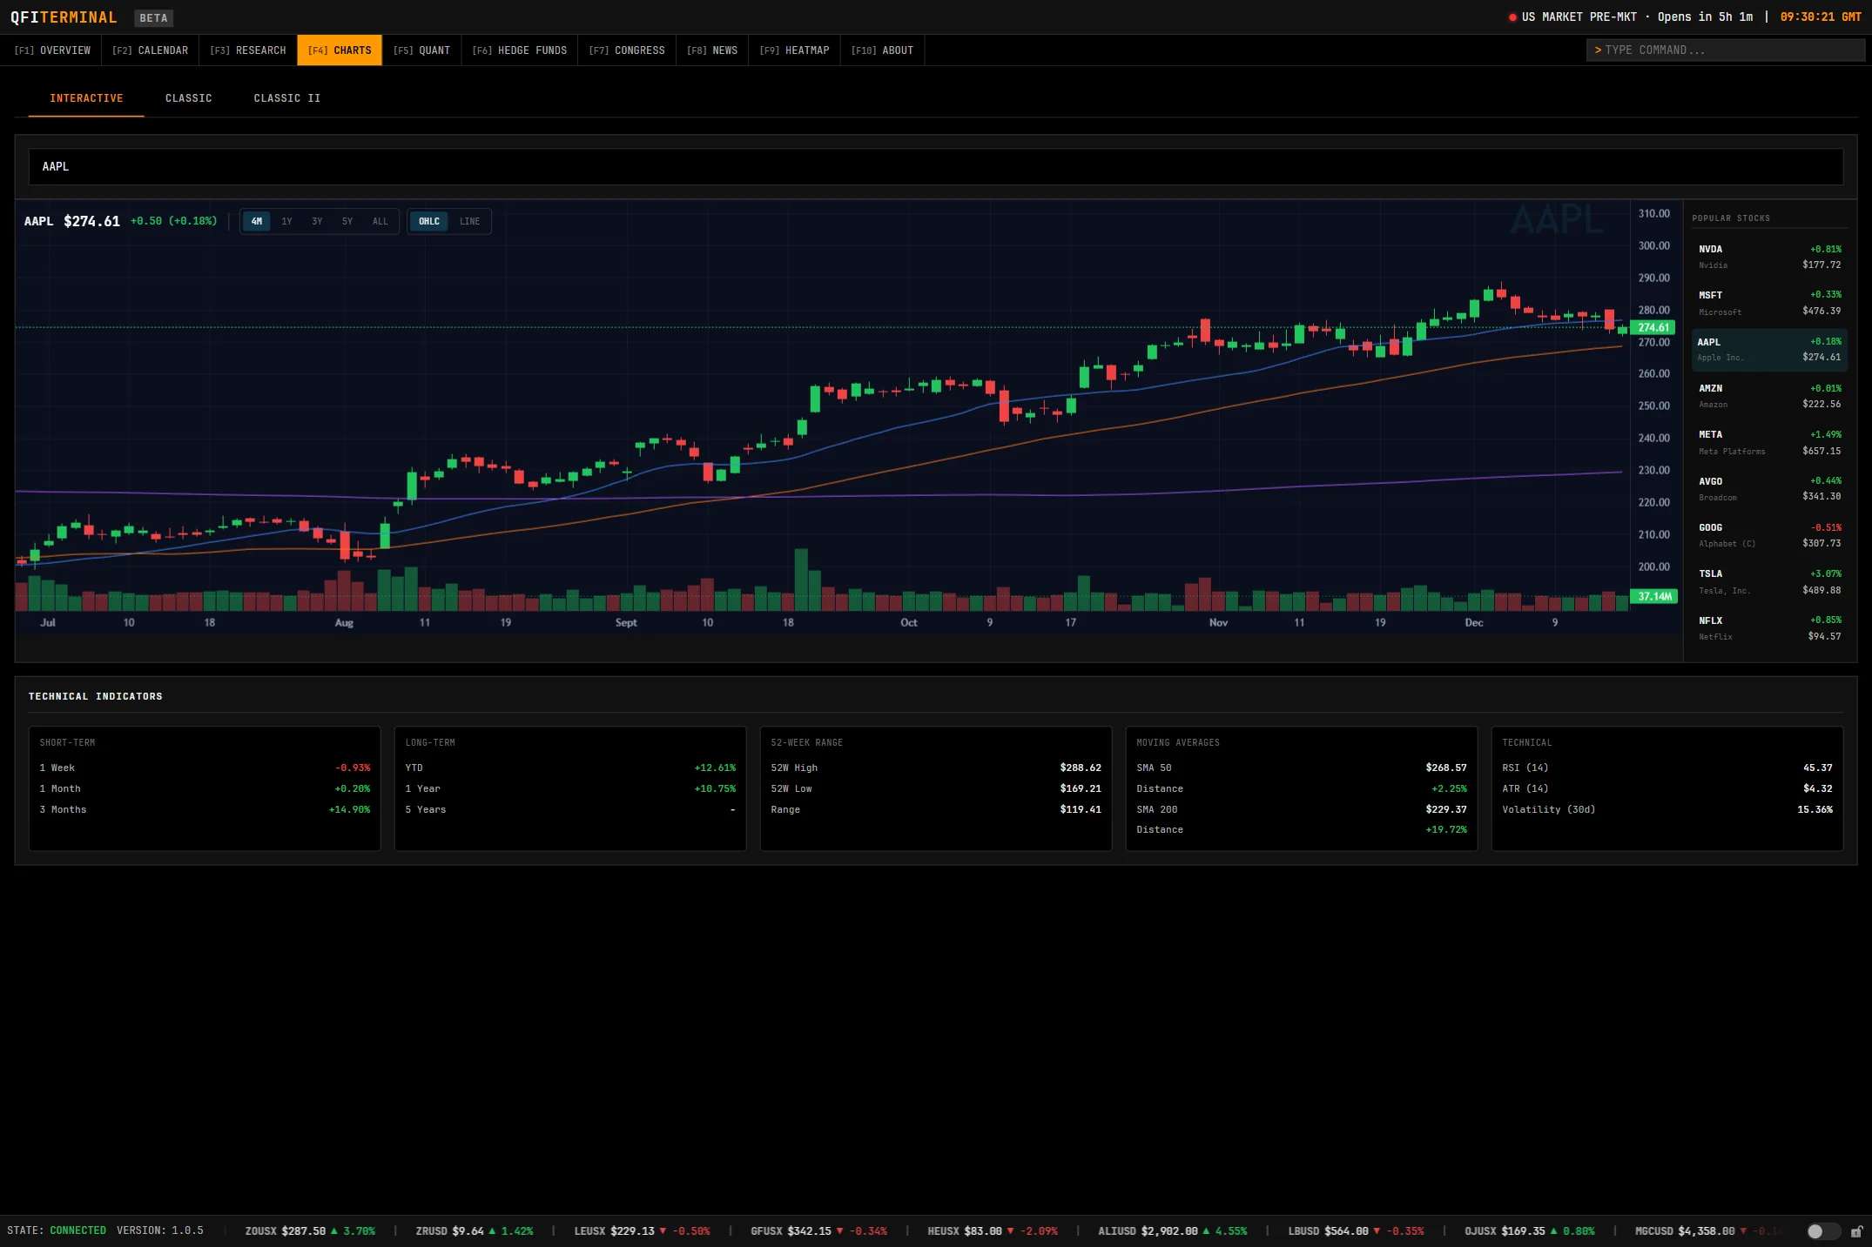Select the 1Y time range
1872x1247 pixels.
coord(286,221)
